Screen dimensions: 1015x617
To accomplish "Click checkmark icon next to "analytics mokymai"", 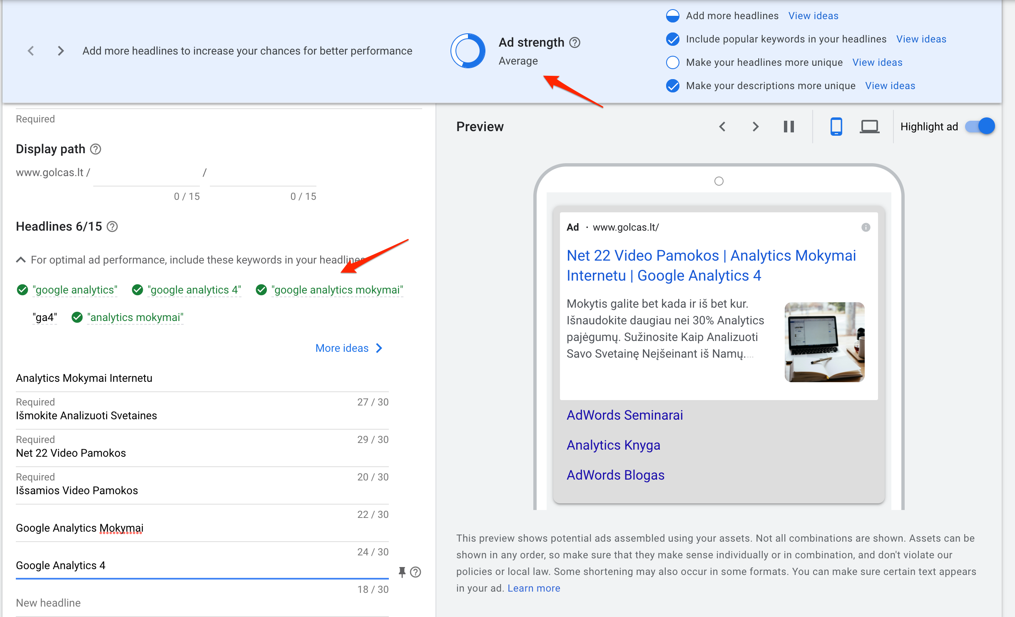I will 77,317.
